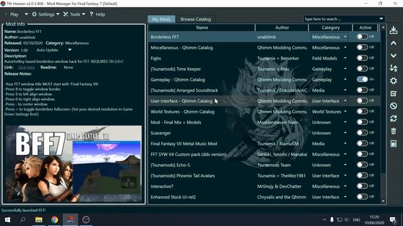The image size is (403, 226).
Task: Click the circular app taskbar icon
Action: 86,220
